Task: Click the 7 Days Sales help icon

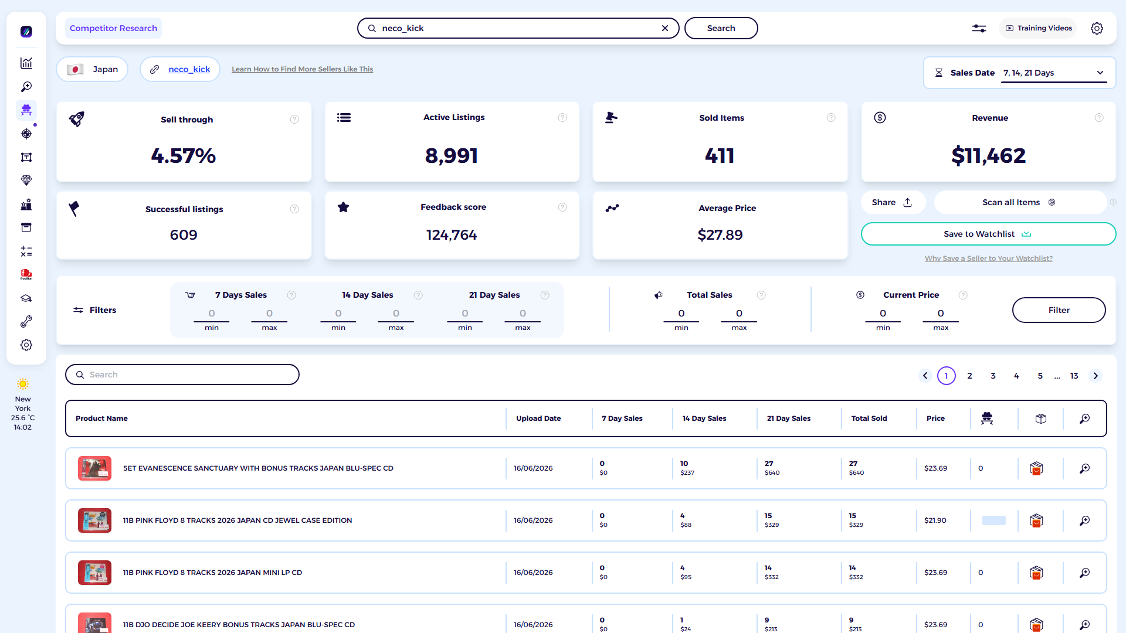Action: [x=291, y=295]
